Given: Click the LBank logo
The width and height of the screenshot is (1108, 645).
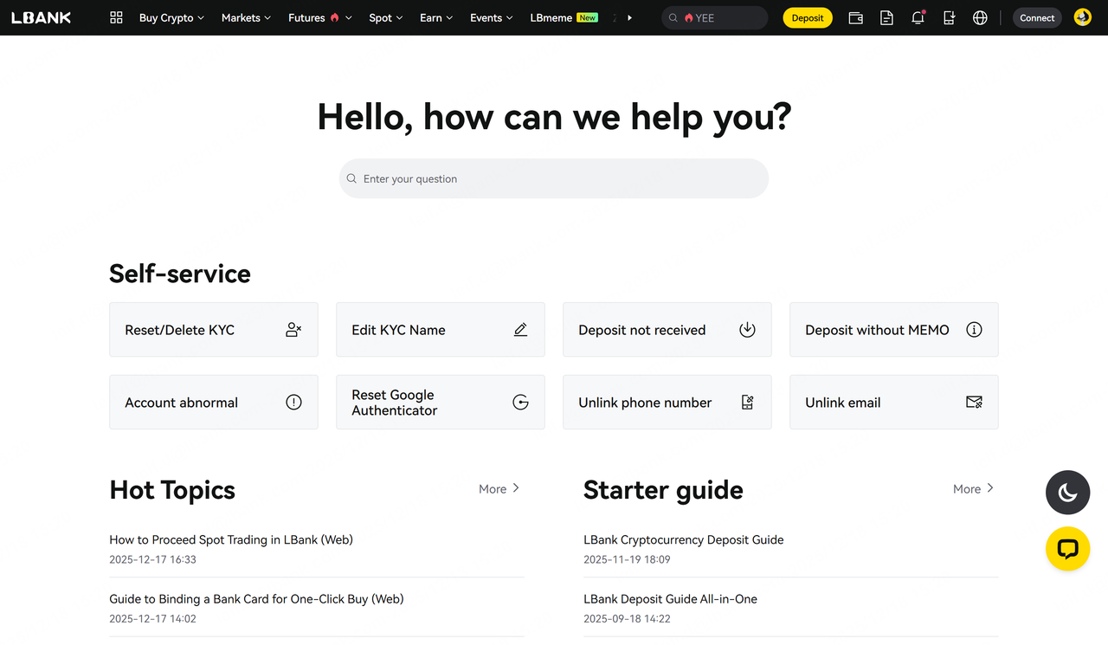Looking at the screenshot, I should tap(41, 17).
